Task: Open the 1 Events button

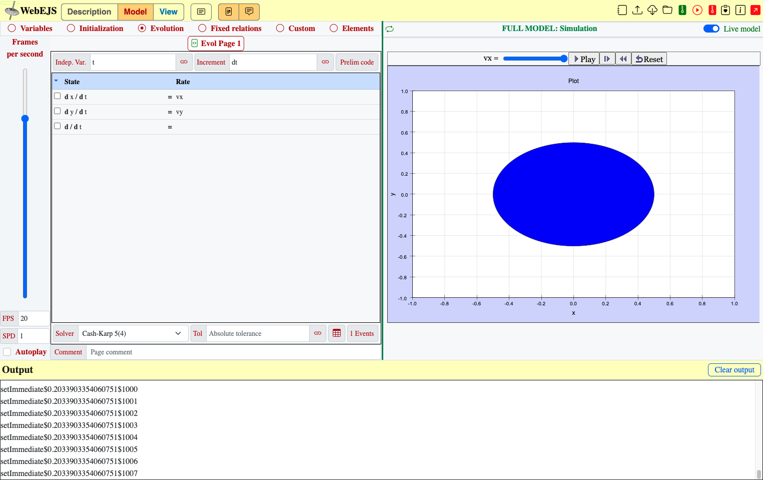Action: tap(362, 333)
